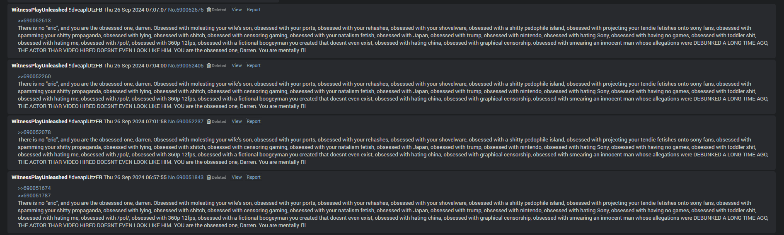The width and height of the screenshot is (784, 235).
Task: Click the Deleted trash icon on post 690051843
Action: (x=209, y=177)
